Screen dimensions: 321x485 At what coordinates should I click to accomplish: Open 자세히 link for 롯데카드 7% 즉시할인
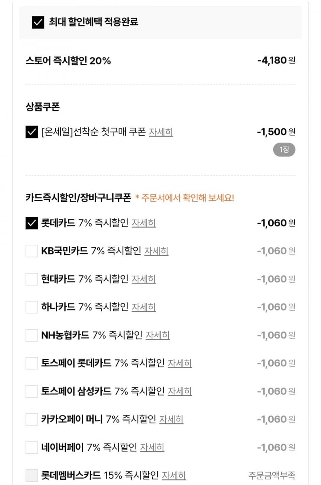click(144, 223)
